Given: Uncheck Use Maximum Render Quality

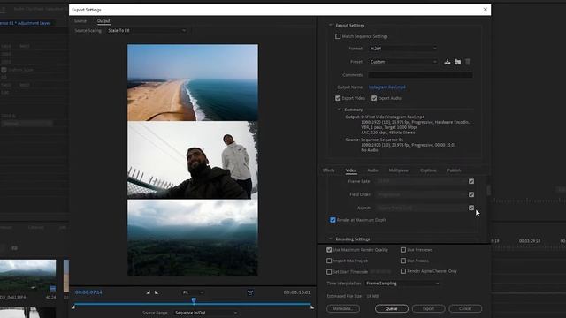Looking at the screenshot, I should coord(329,249).
